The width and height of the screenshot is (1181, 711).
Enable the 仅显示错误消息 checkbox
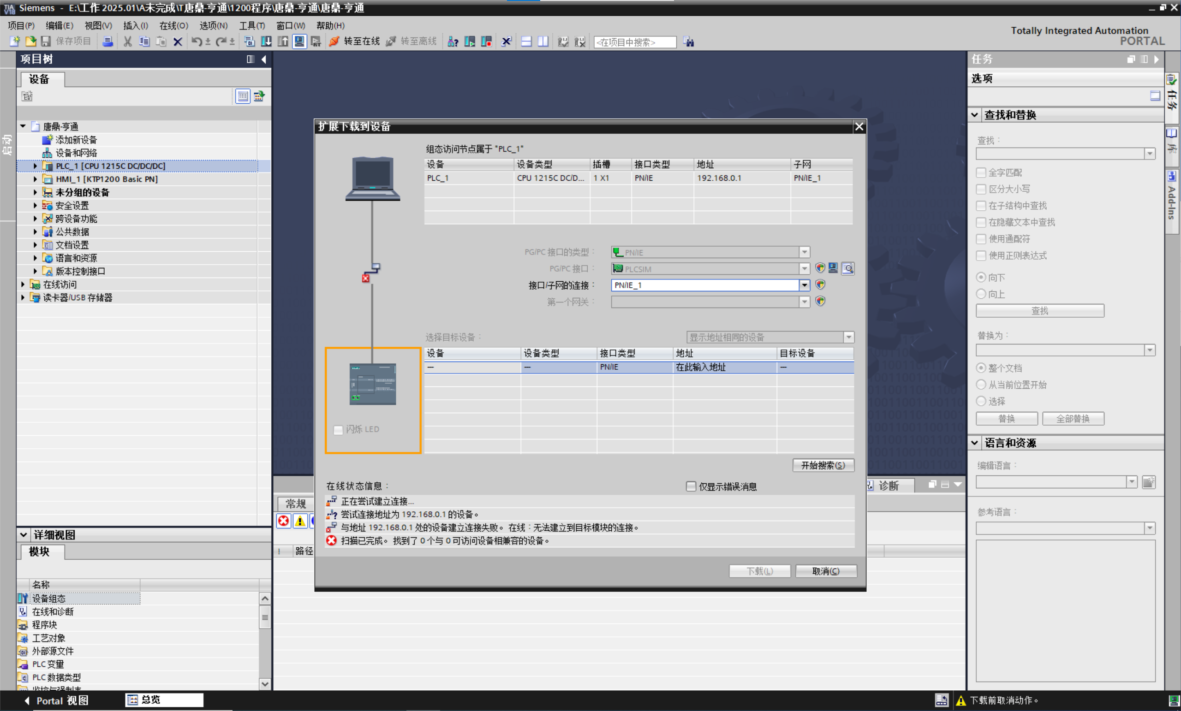pos(691,487)
